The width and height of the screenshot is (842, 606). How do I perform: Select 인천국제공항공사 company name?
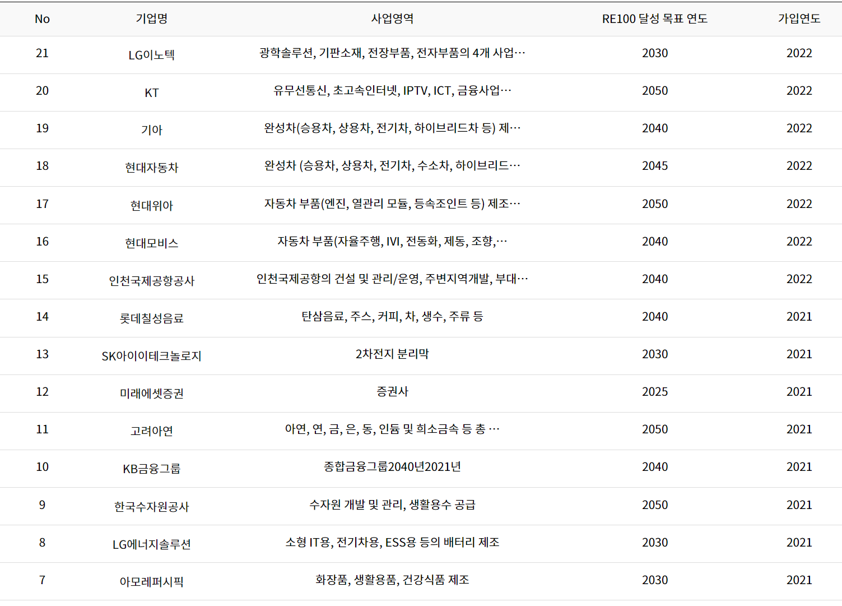click(x=151, y=281)
